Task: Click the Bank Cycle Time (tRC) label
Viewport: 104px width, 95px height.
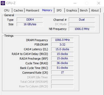Action: (34, 68)
